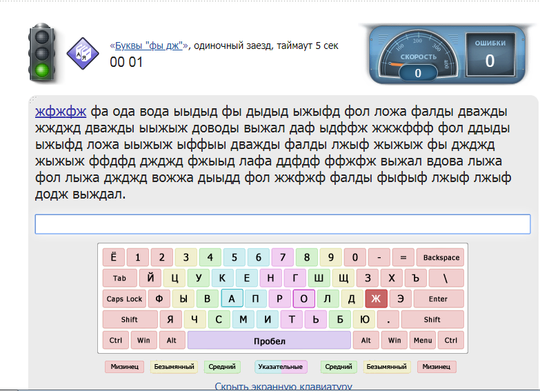
Task: Click the Л key on the on-screen keyboard
Action: point(328,299)
